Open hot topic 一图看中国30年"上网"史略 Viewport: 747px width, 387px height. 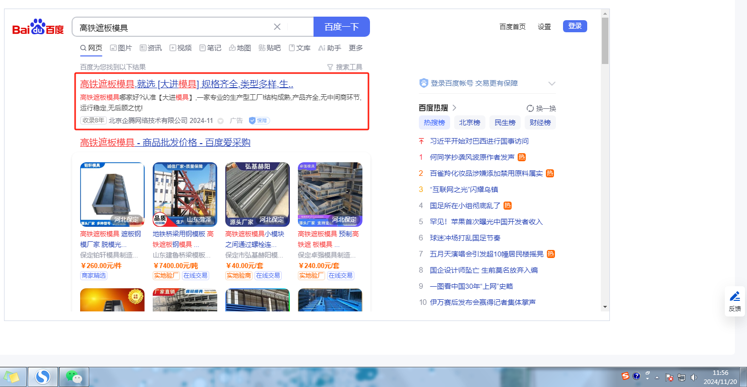coord(471,286)
